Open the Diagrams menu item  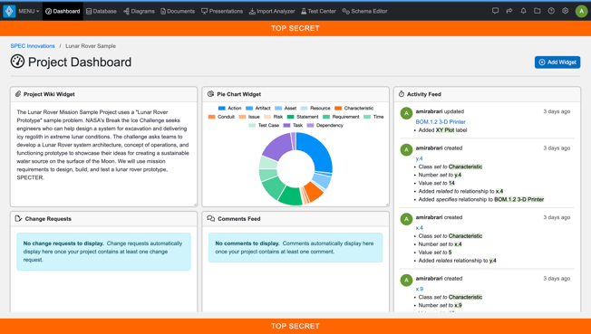[139, 11]
